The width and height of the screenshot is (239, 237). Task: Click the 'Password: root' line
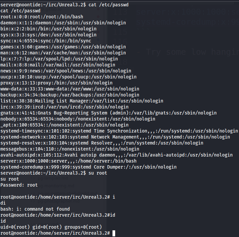point(19,185)
